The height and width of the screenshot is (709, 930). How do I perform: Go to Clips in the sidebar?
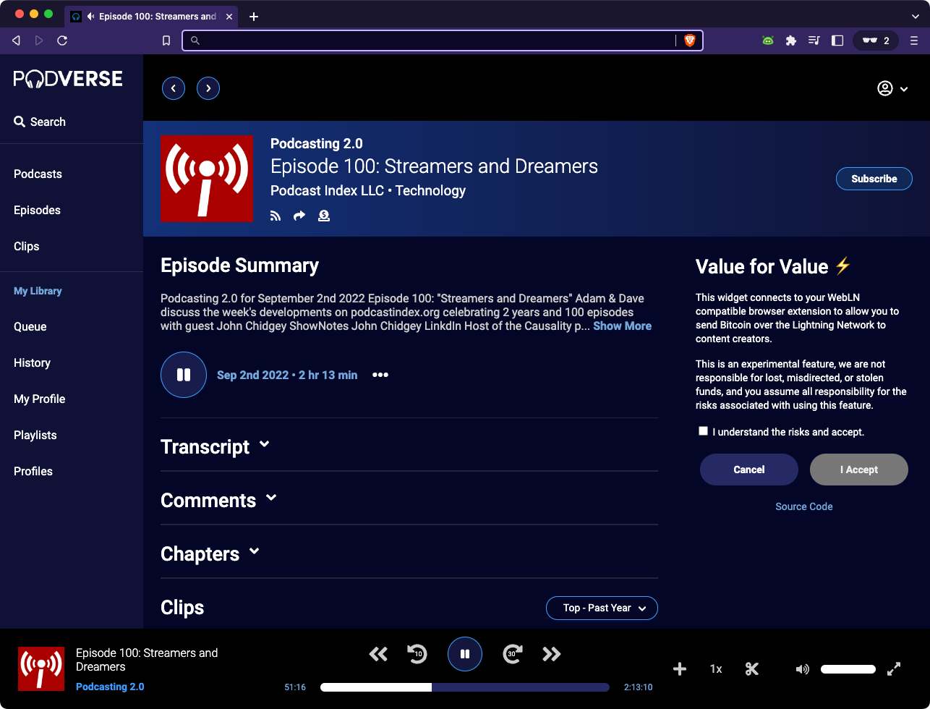pos(27,246)
